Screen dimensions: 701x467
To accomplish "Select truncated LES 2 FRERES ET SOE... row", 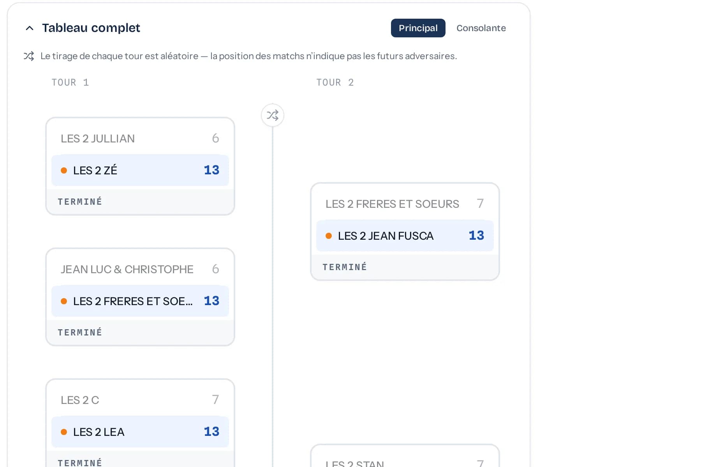I will (140, 301).
